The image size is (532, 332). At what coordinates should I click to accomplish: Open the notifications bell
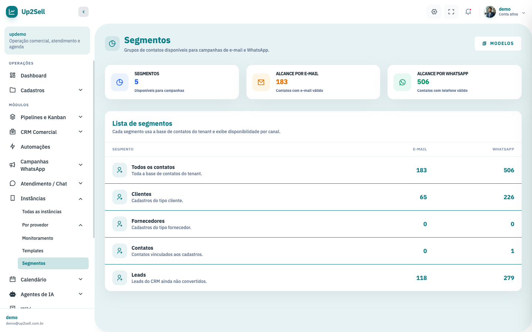click(x=468, y=12)
